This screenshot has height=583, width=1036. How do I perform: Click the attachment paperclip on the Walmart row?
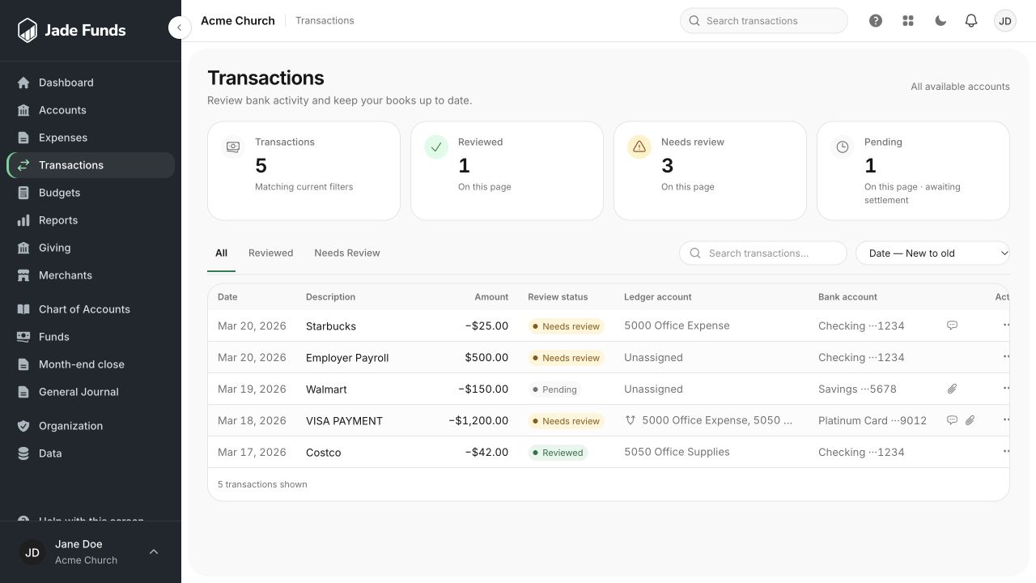952,389
